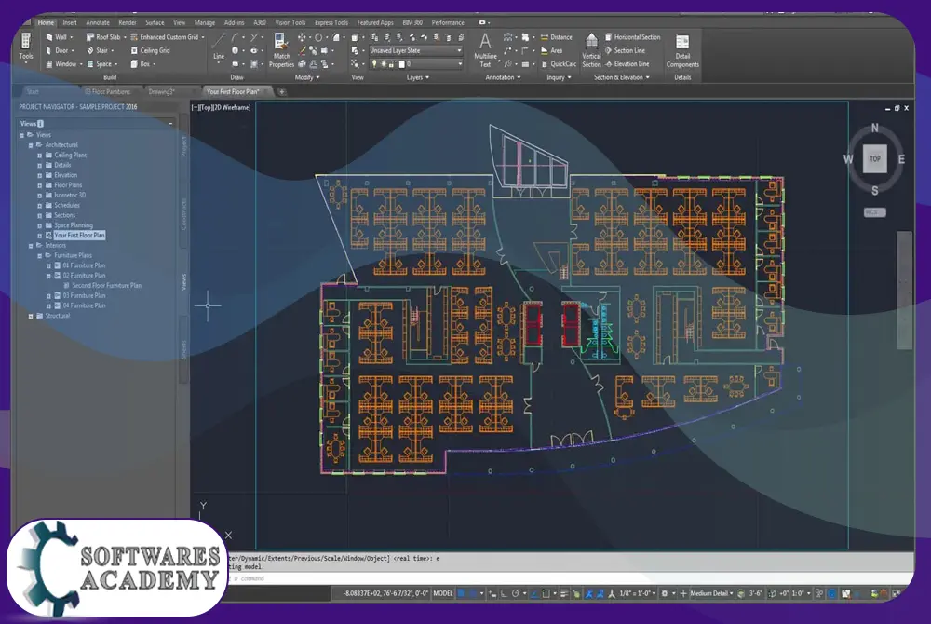This screenshot has height=624, width=931.
Task: Toggle the layer freeze sun icon
Action: (x=384, y=64)
